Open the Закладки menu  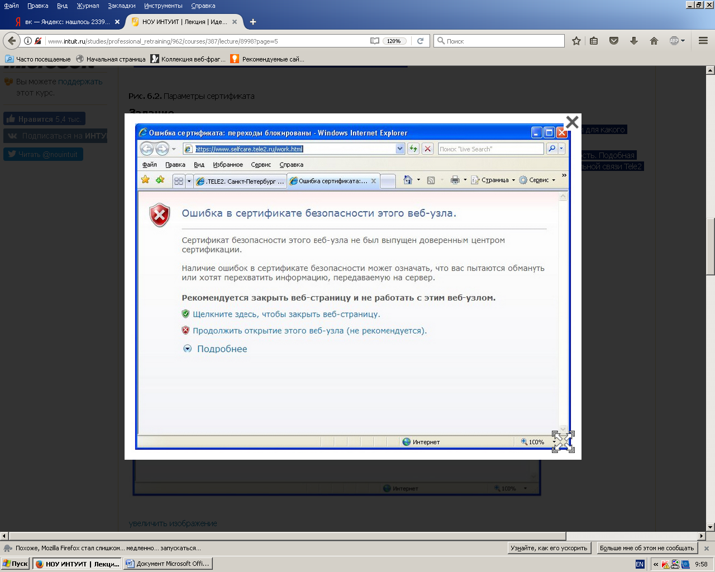(x=122, y=6)
